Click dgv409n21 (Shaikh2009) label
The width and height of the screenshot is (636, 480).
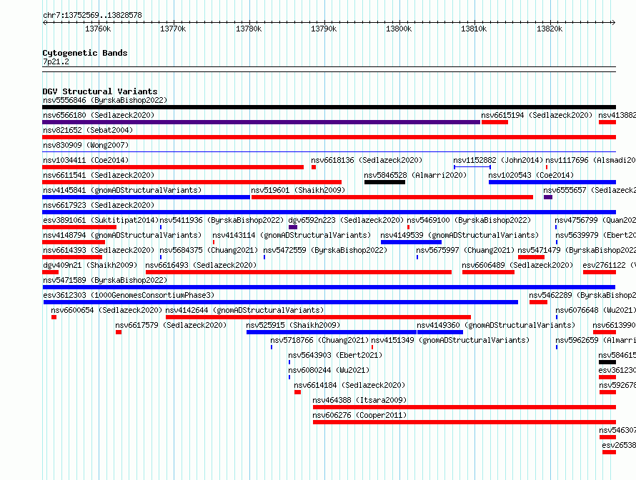pyautogui.click(x=90, y=265)
